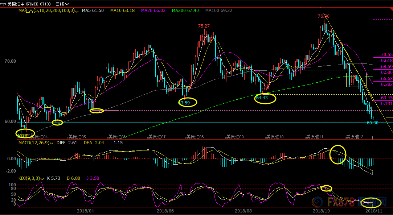Click the yellow circle marking the 64.43 low
This screenshot has height=215, width=393.
[265, 98]
